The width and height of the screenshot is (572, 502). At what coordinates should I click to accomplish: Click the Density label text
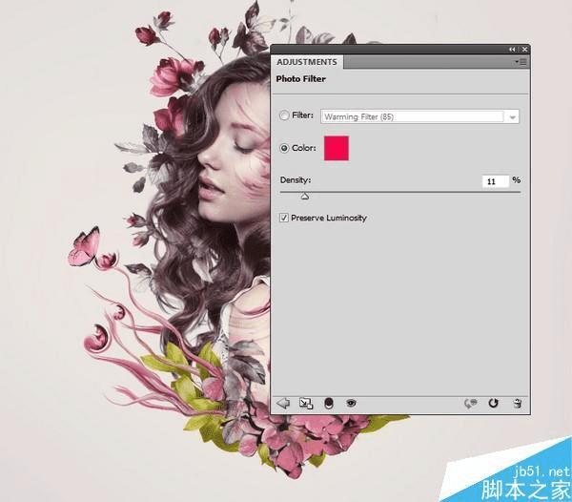point(296,180)
